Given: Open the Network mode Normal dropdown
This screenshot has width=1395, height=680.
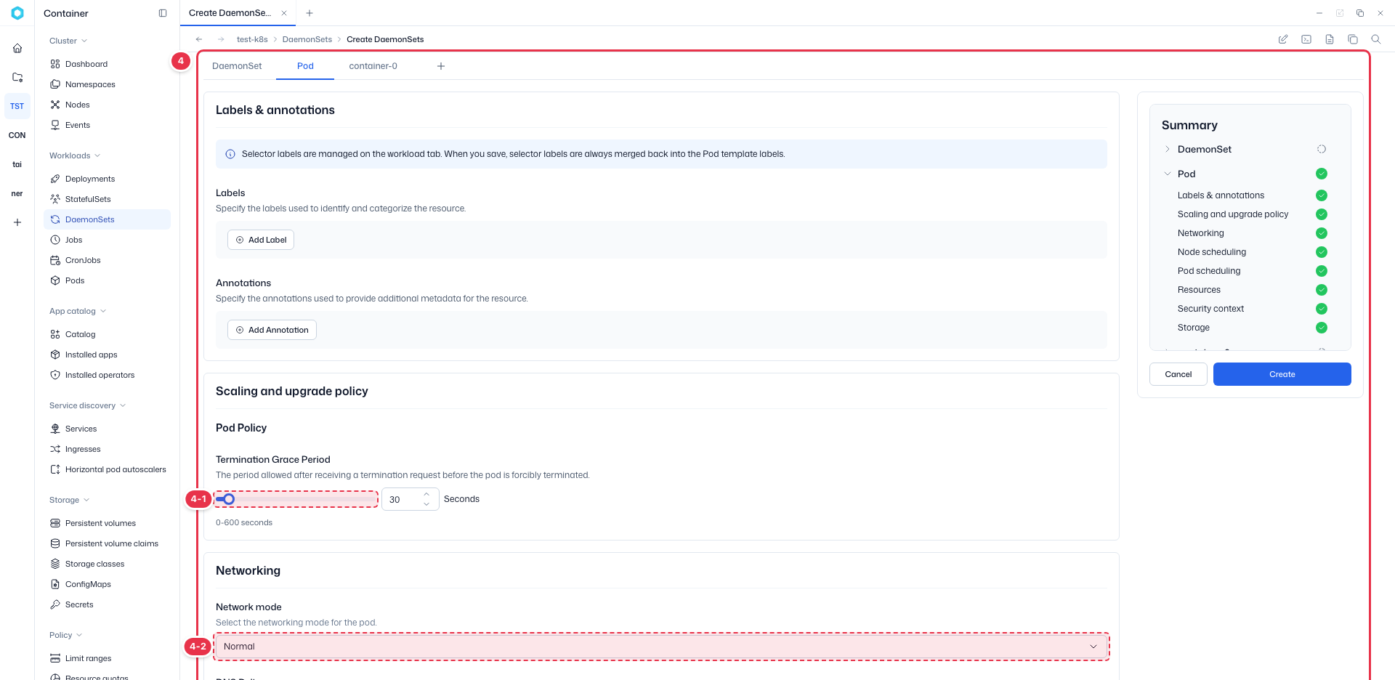Looking at the screenshot, I should 661,647.
